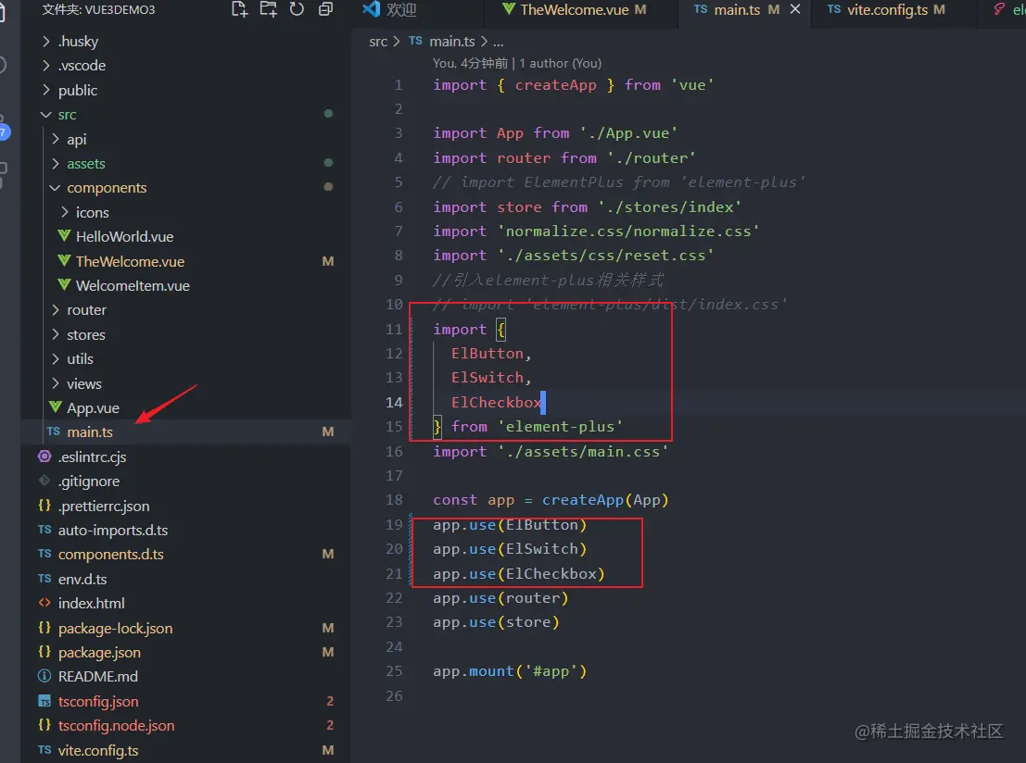This screenshot has width=1026, height=763.
Task: Click the ESLint icon beside .eslintrc.cjs
Action: click(x=44, y=457)
